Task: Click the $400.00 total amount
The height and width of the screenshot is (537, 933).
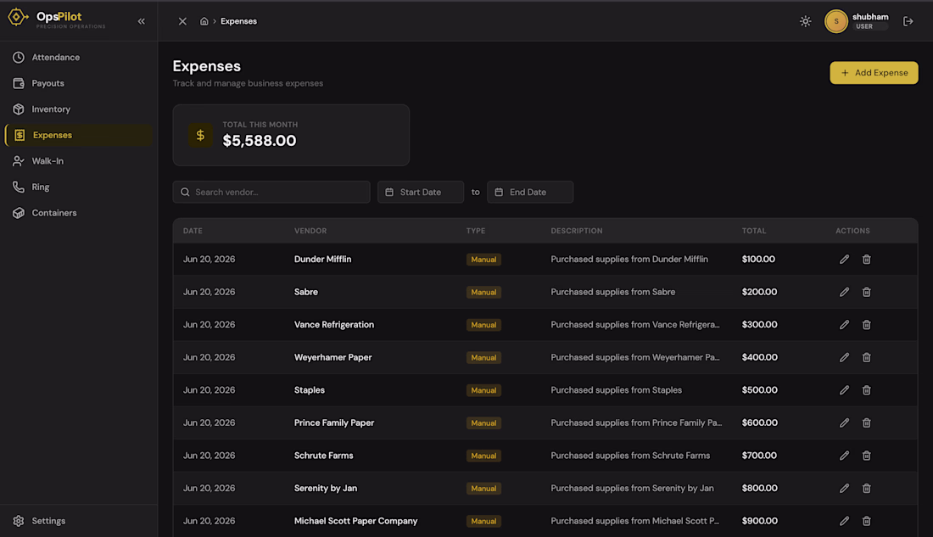Action: click(x=759, y=358)
